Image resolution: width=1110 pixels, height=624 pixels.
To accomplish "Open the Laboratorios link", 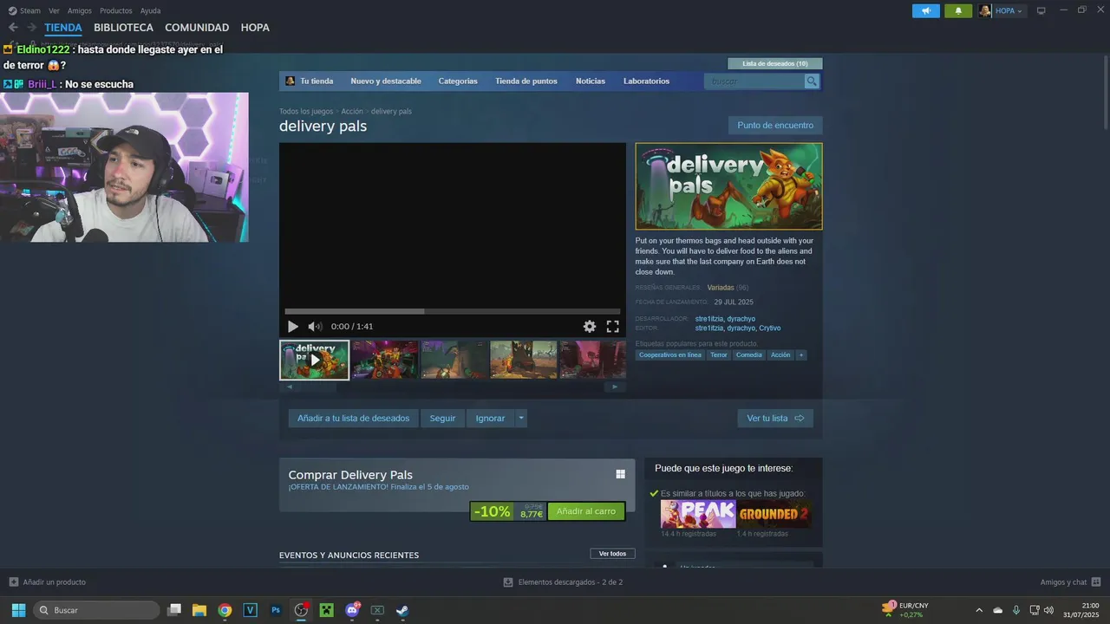I will coord(646,81).
